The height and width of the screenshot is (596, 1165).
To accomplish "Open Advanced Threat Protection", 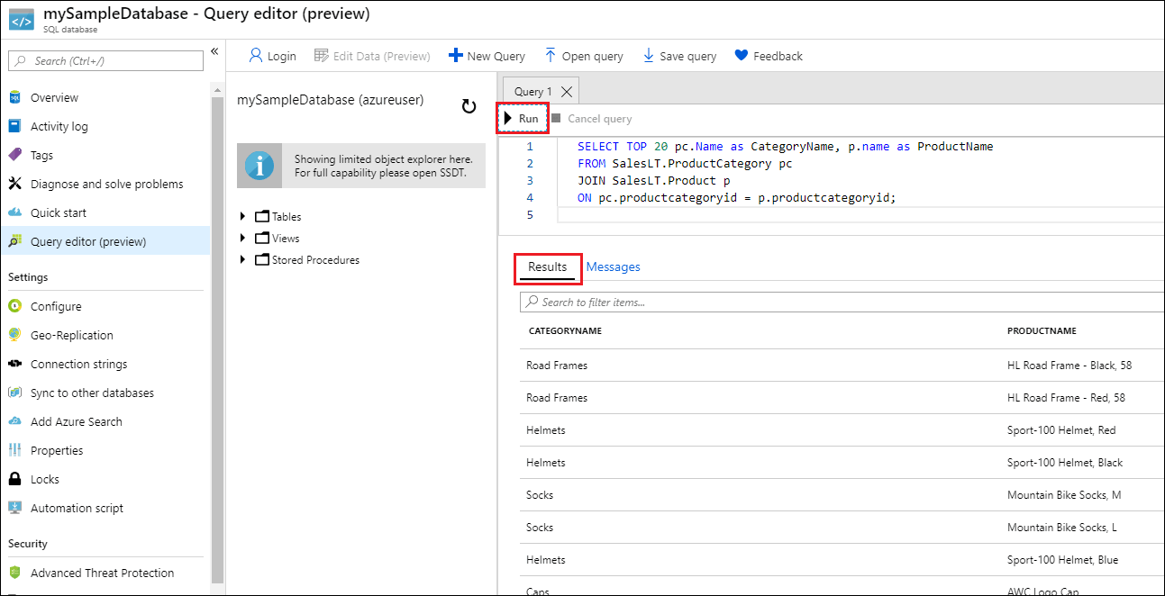I will pyautogui.click(x=102, y=573).
